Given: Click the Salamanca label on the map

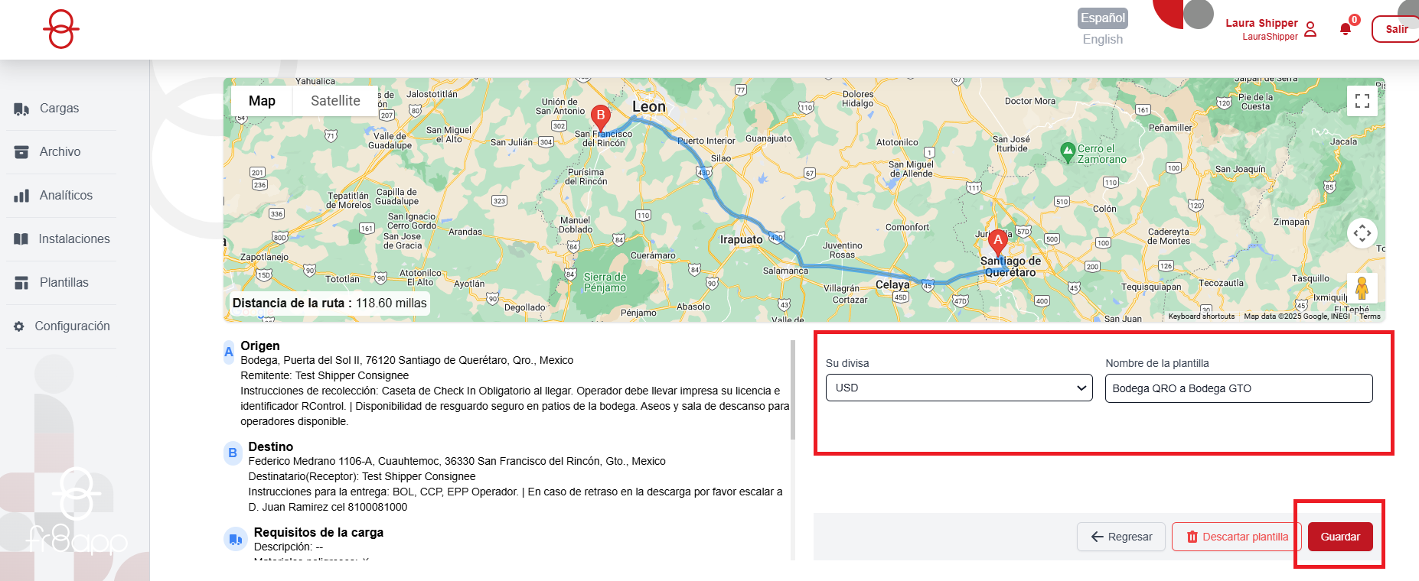Looking at the screenshot, I should [x=785, y=271].
